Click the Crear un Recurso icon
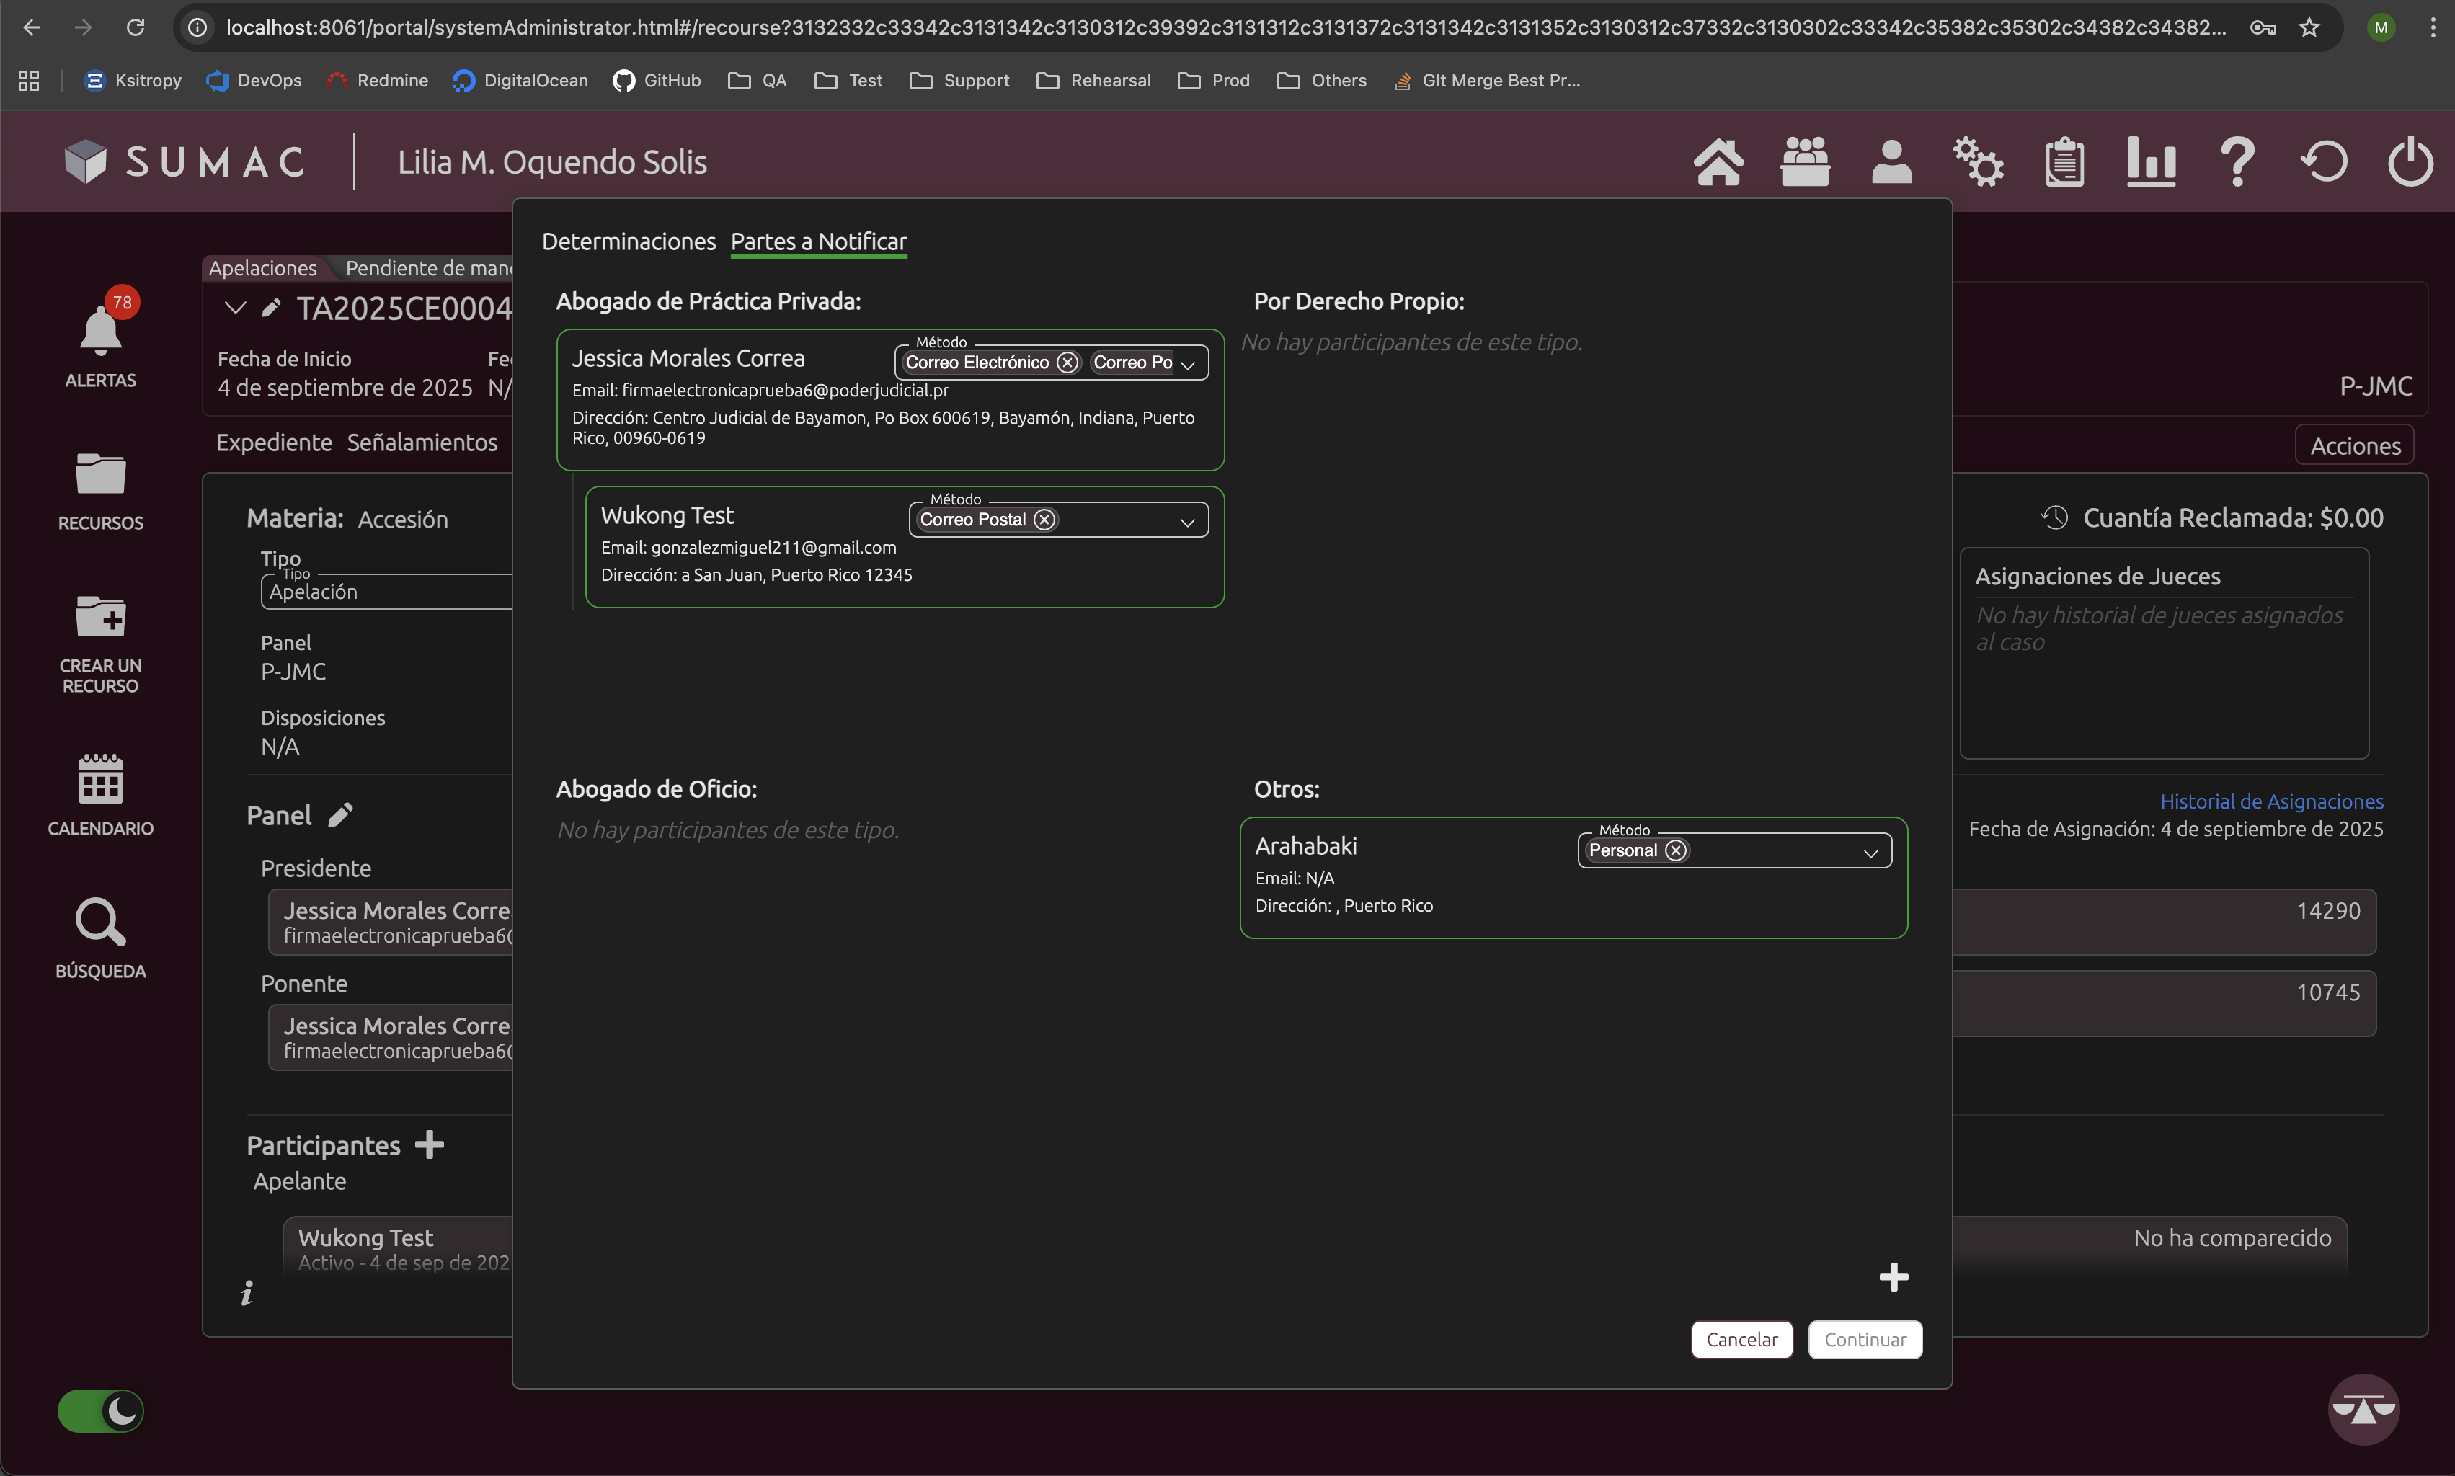Viewport: 2455px width, 1476px height. [100, 618]
